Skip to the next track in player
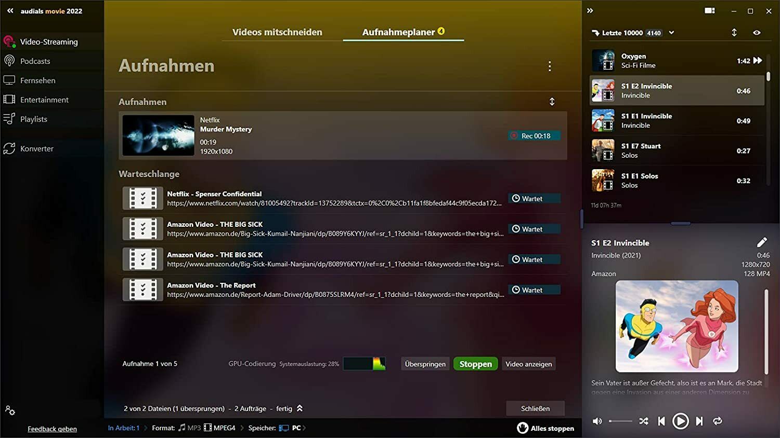 [699, 421]
